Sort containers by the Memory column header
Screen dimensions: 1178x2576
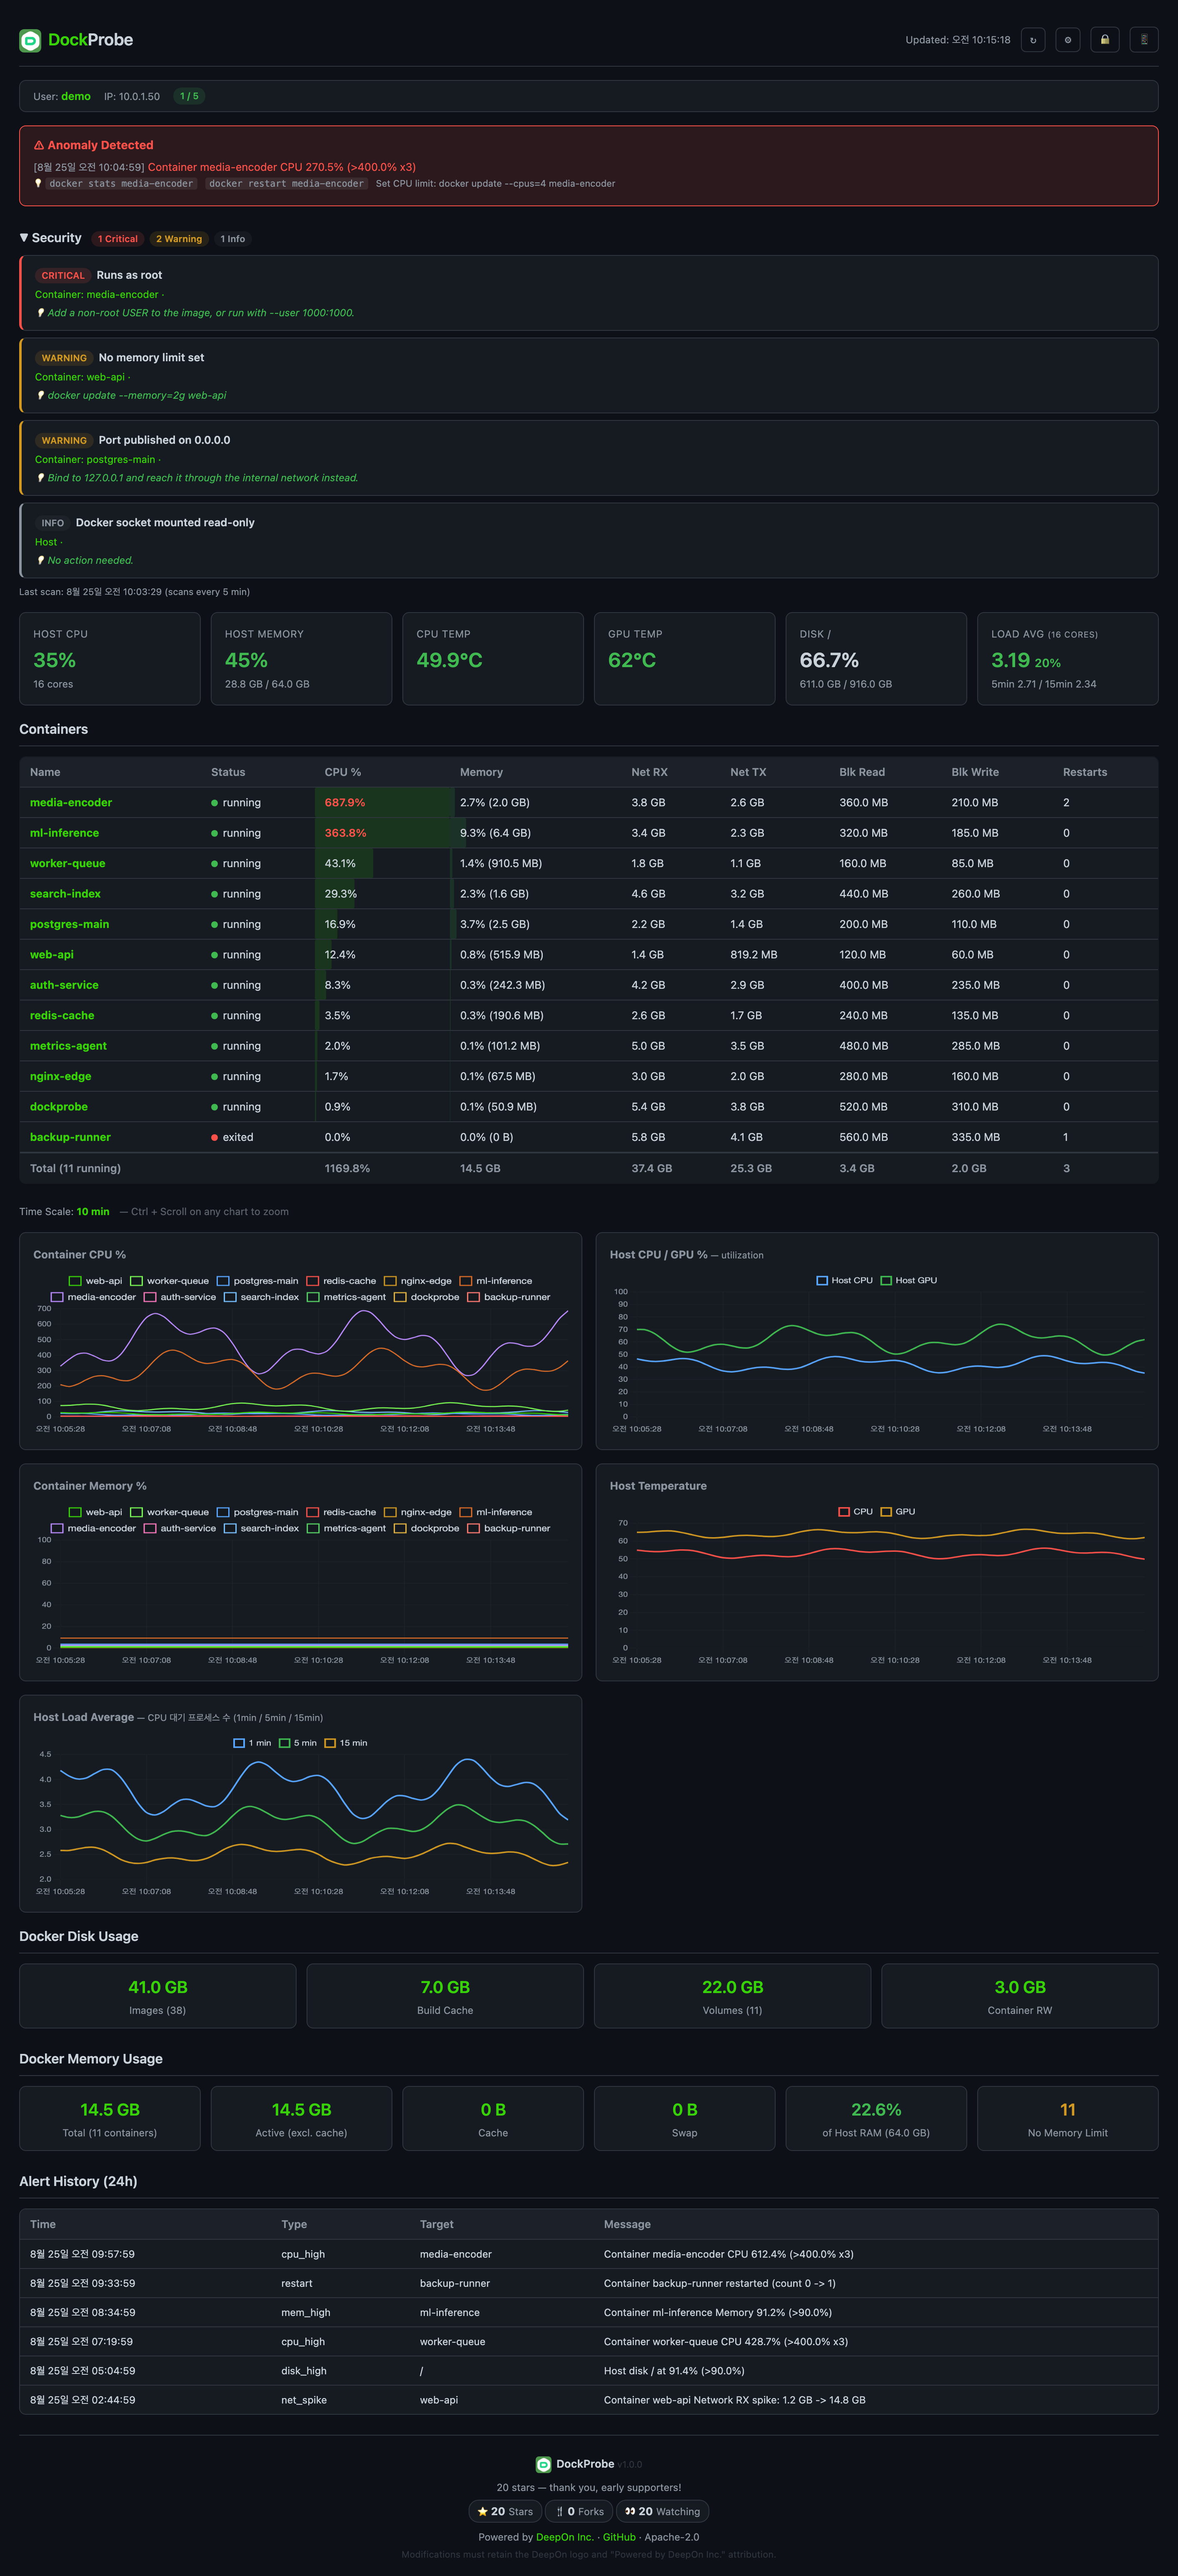coord(481,772)
